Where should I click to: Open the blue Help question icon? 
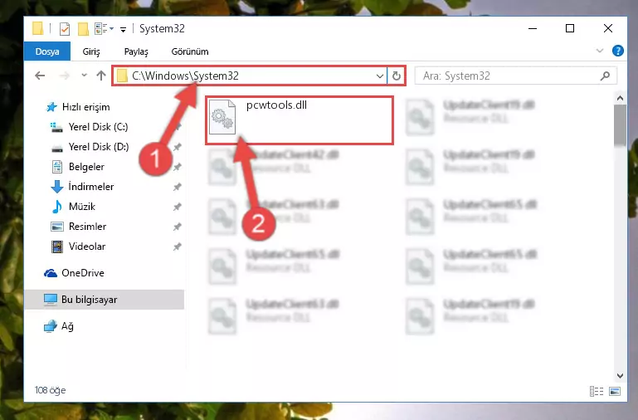(x=617, y=51)
